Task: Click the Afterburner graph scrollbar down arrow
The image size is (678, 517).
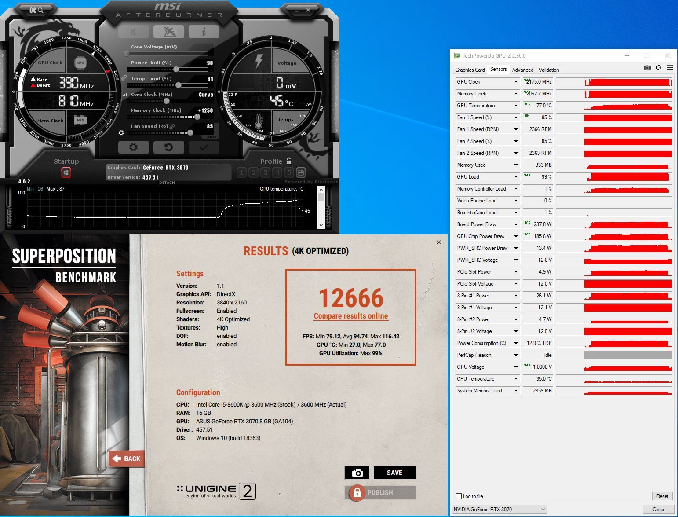Action: [321, 225]
